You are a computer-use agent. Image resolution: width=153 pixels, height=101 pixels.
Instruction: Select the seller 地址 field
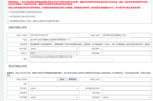tap(90, 40)
